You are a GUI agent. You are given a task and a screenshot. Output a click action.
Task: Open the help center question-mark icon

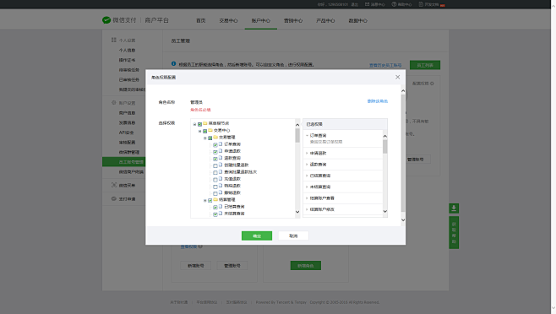pyautogui.click(x=394, y=4)
